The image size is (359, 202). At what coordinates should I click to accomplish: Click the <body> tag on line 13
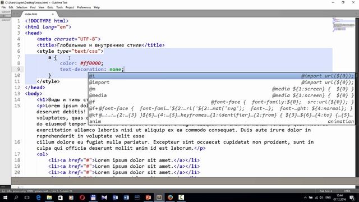(34, 94)
